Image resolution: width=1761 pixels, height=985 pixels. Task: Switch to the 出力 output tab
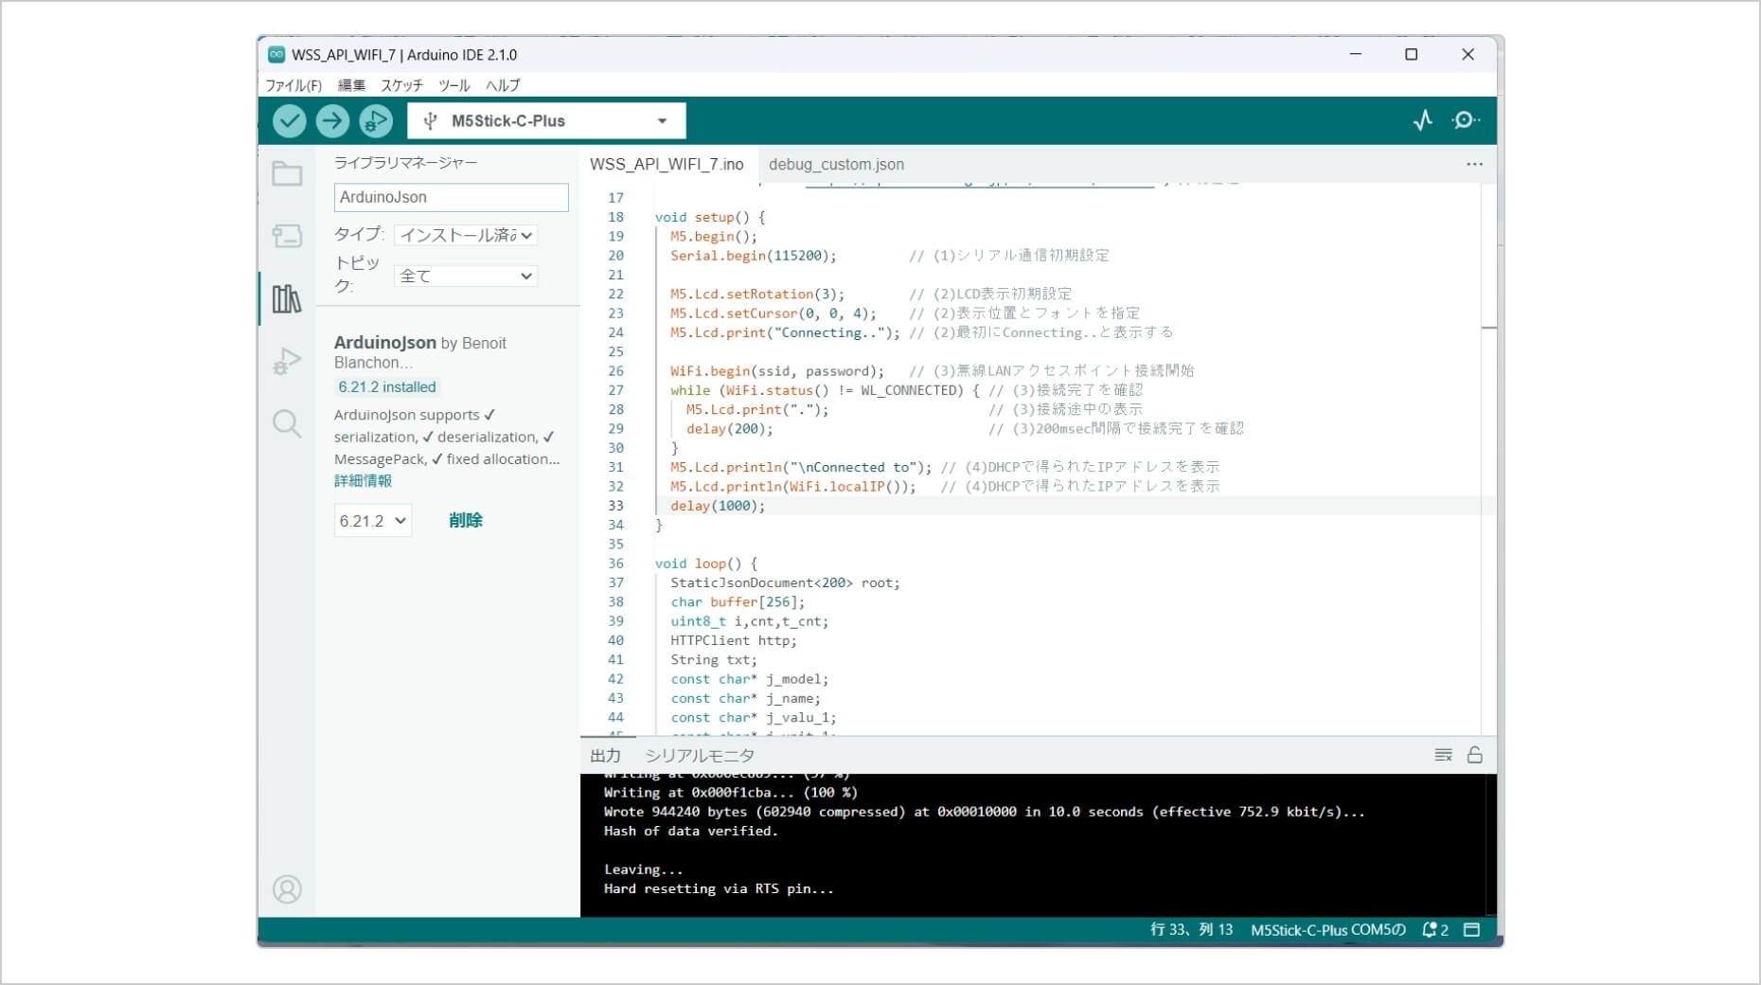click(x=606, y=755)
